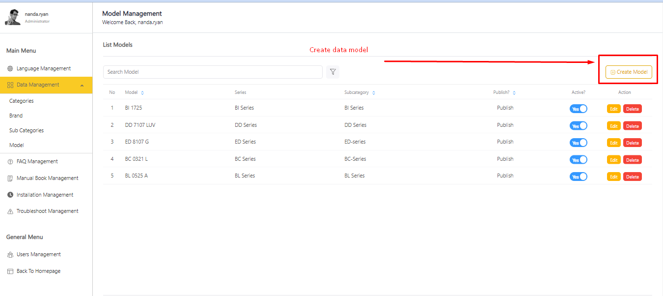Click the Troubleshoot Management warning triangle icon
Viewport: 663px width, 296px height.
click(10, 211)
